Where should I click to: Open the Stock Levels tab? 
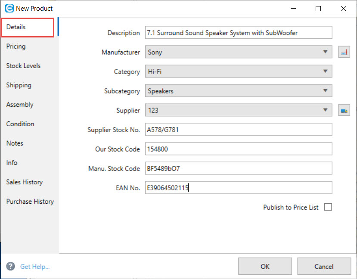23,66
